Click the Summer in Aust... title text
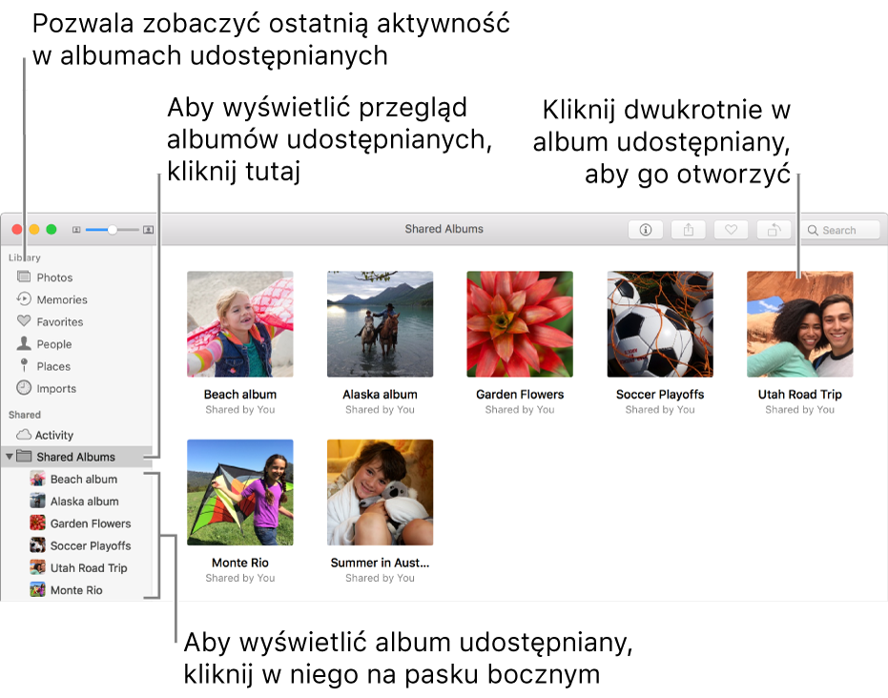This screenshot has width=888, height=698. pos(380,563)
